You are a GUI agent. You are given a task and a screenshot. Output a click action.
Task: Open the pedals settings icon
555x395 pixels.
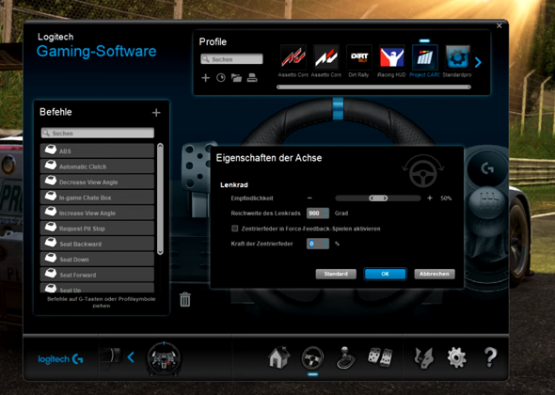pos(380,357)
